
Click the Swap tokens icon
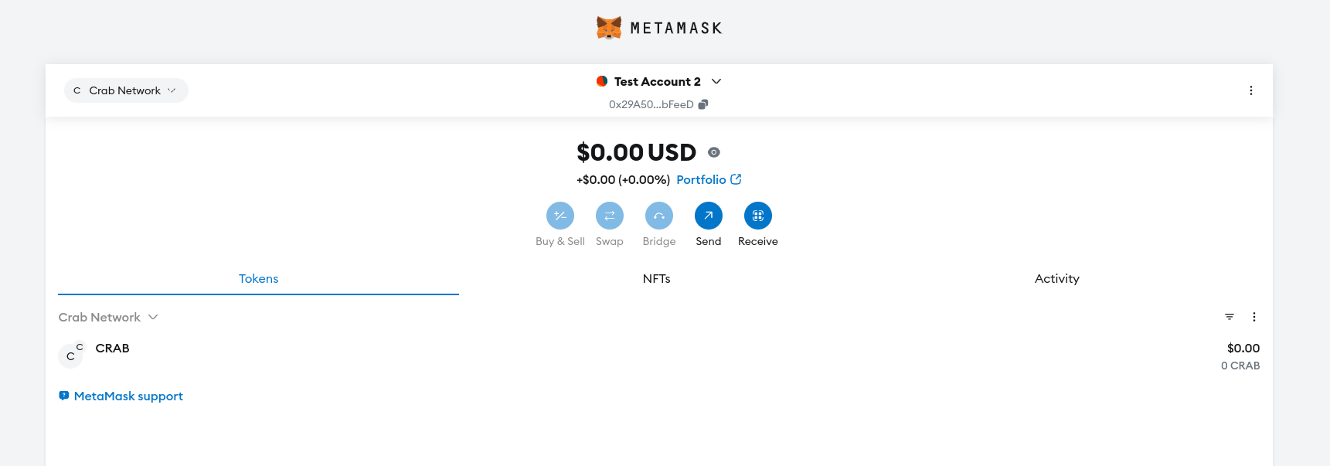(x=610, y=216)
